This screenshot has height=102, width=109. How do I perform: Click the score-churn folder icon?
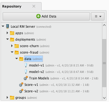17,46
